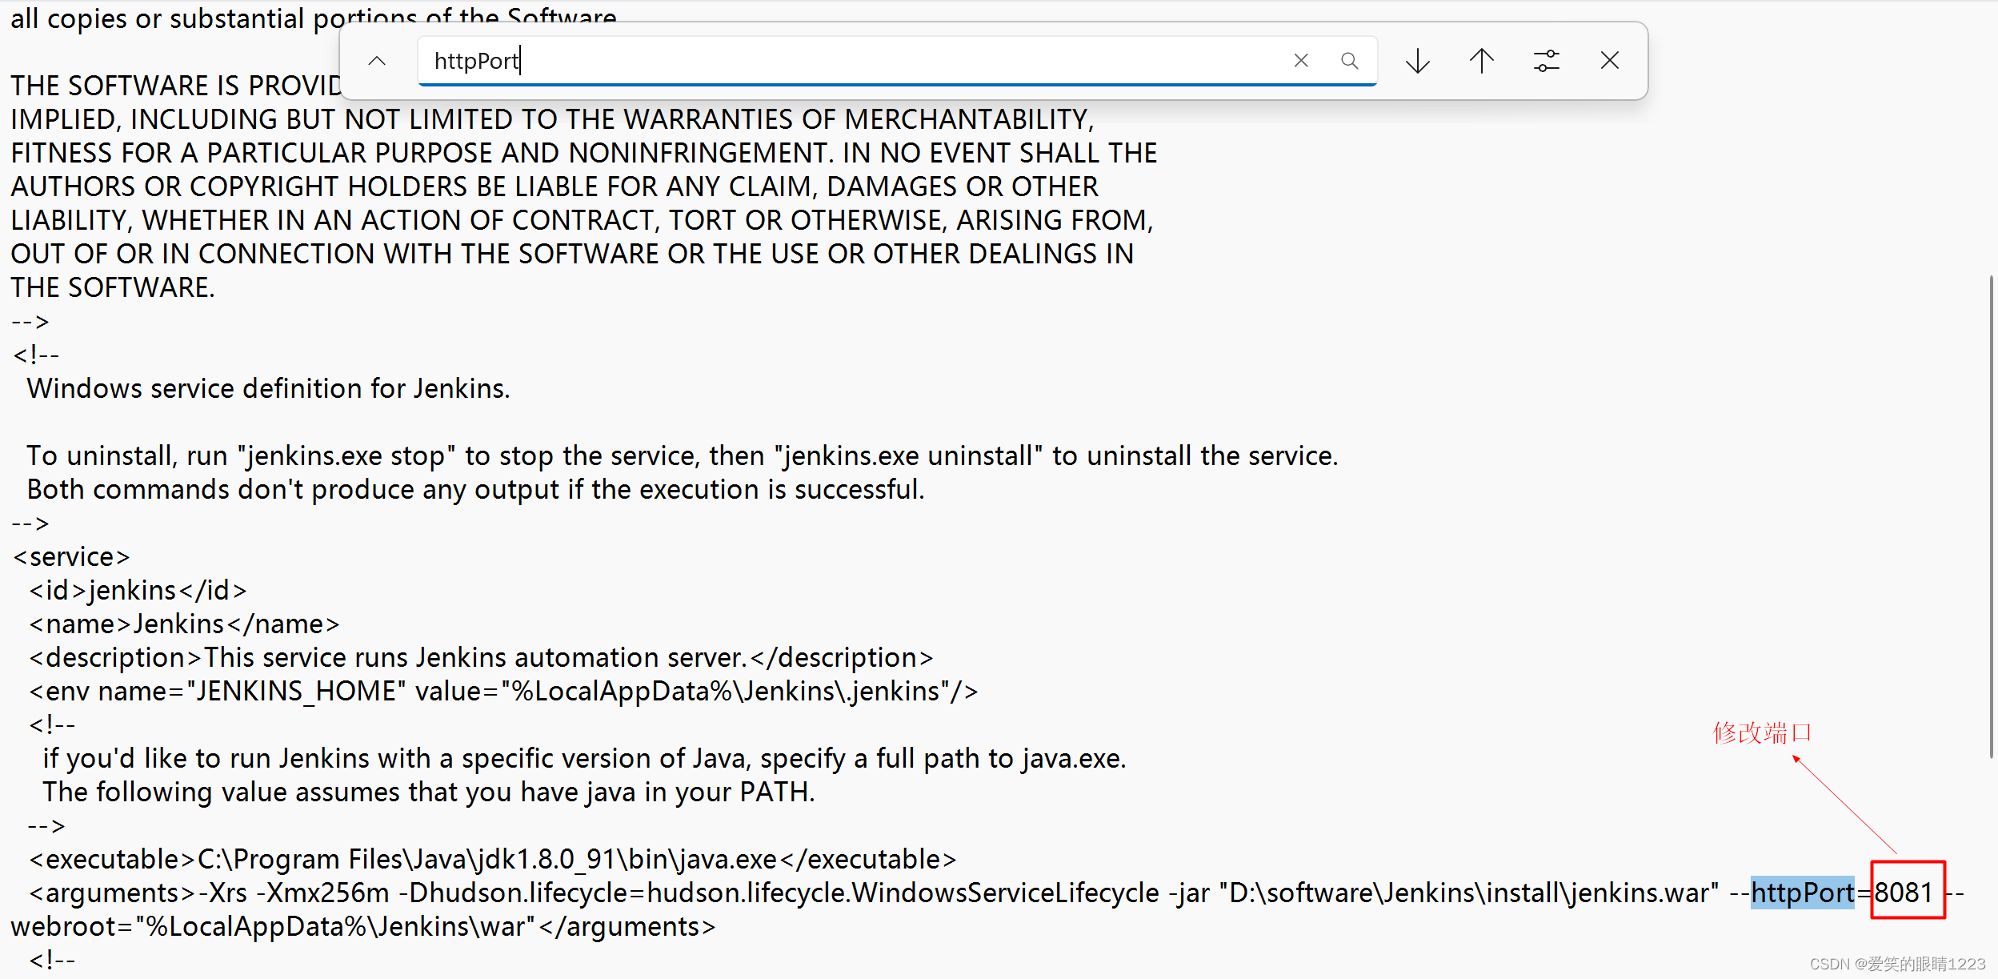This screenshot has height=979, width=1998.
Task: Expand the replace field chevron
Action: click(x=377, y=61)
